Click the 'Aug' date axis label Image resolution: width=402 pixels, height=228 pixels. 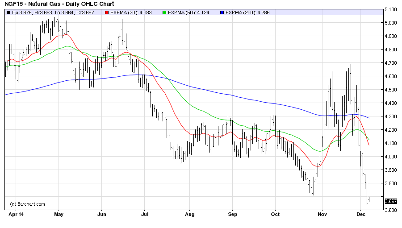189,214
